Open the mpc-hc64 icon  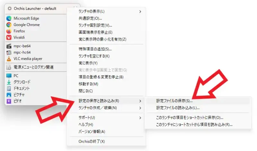pos(9,52)
